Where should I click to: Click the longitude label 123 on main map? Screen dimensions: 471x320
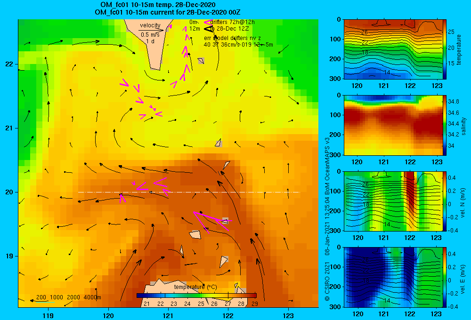pos(288,315)
